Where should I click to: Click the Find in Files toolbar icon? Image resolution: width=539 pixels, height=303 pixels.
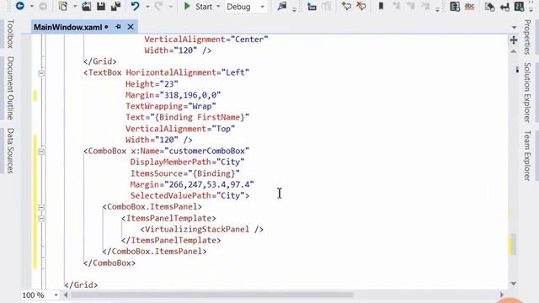click(282, 6)
